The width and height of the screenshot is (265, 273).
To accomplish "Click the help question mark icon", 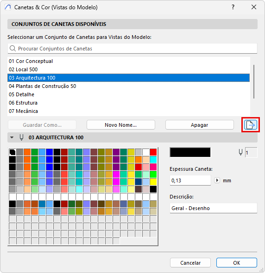I will pyautogui.click(x=233, y=7).
